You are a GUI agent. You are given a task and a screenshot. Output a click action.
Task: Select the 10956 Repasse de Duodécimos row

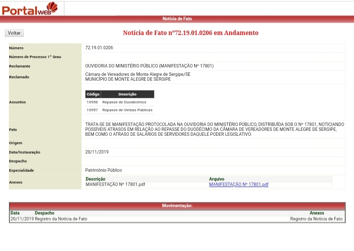pos(119,102)
